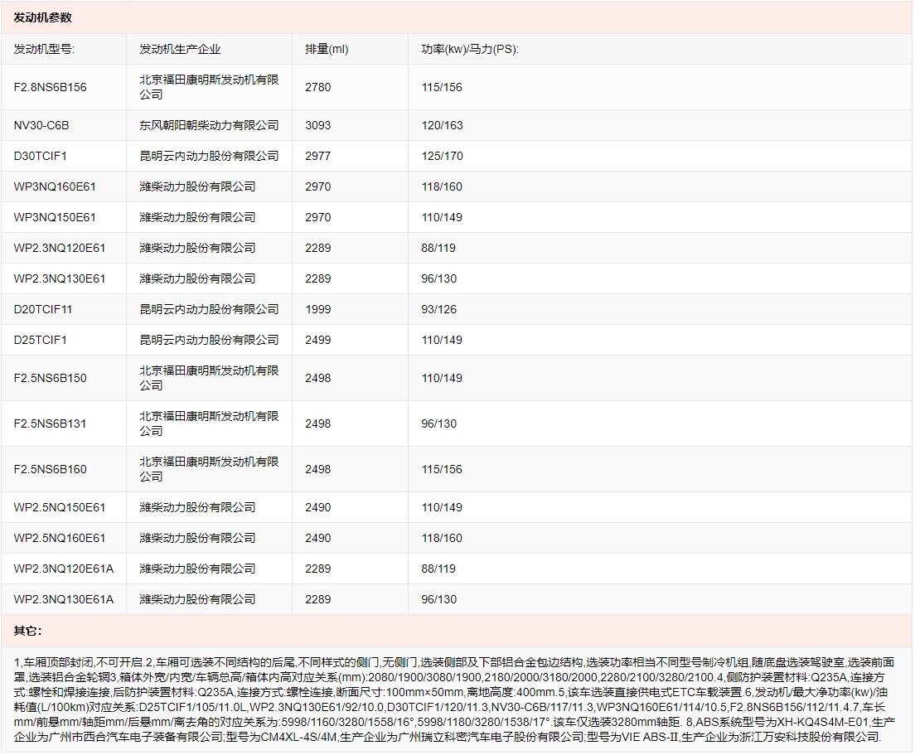Select engine model F2.8NS6B156
Image resolution: width=915 pixels, height=755 pixels.
click(x=51, y=87)
